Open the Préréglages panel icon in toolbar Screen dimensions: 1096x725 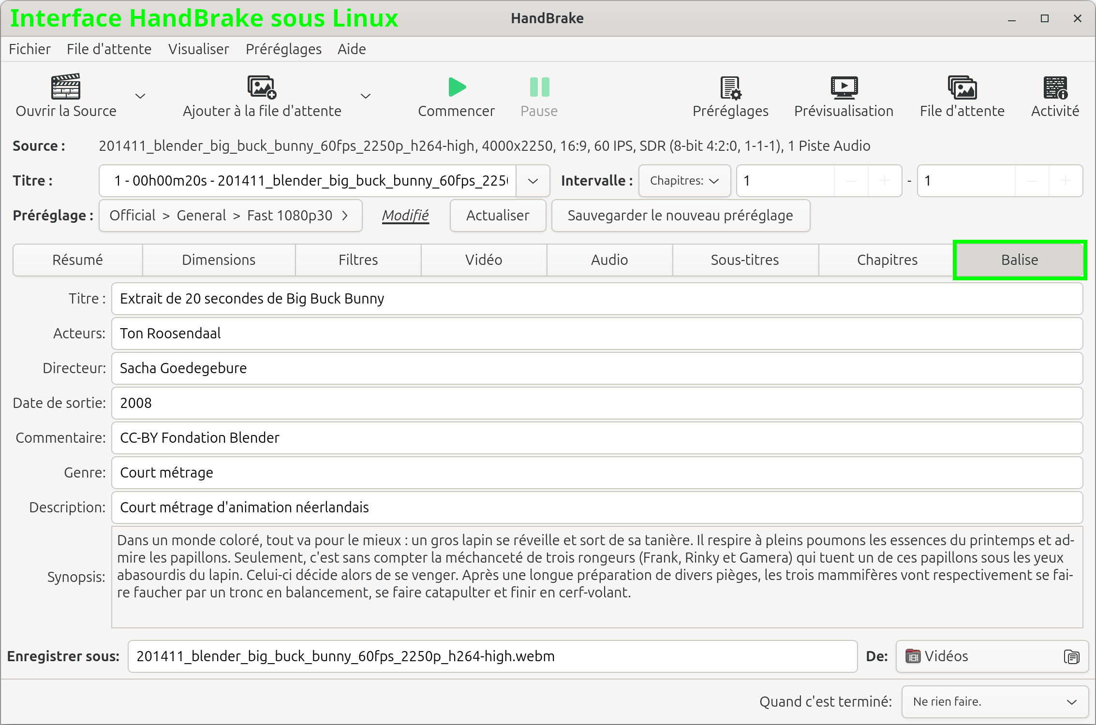coord(730,87)
